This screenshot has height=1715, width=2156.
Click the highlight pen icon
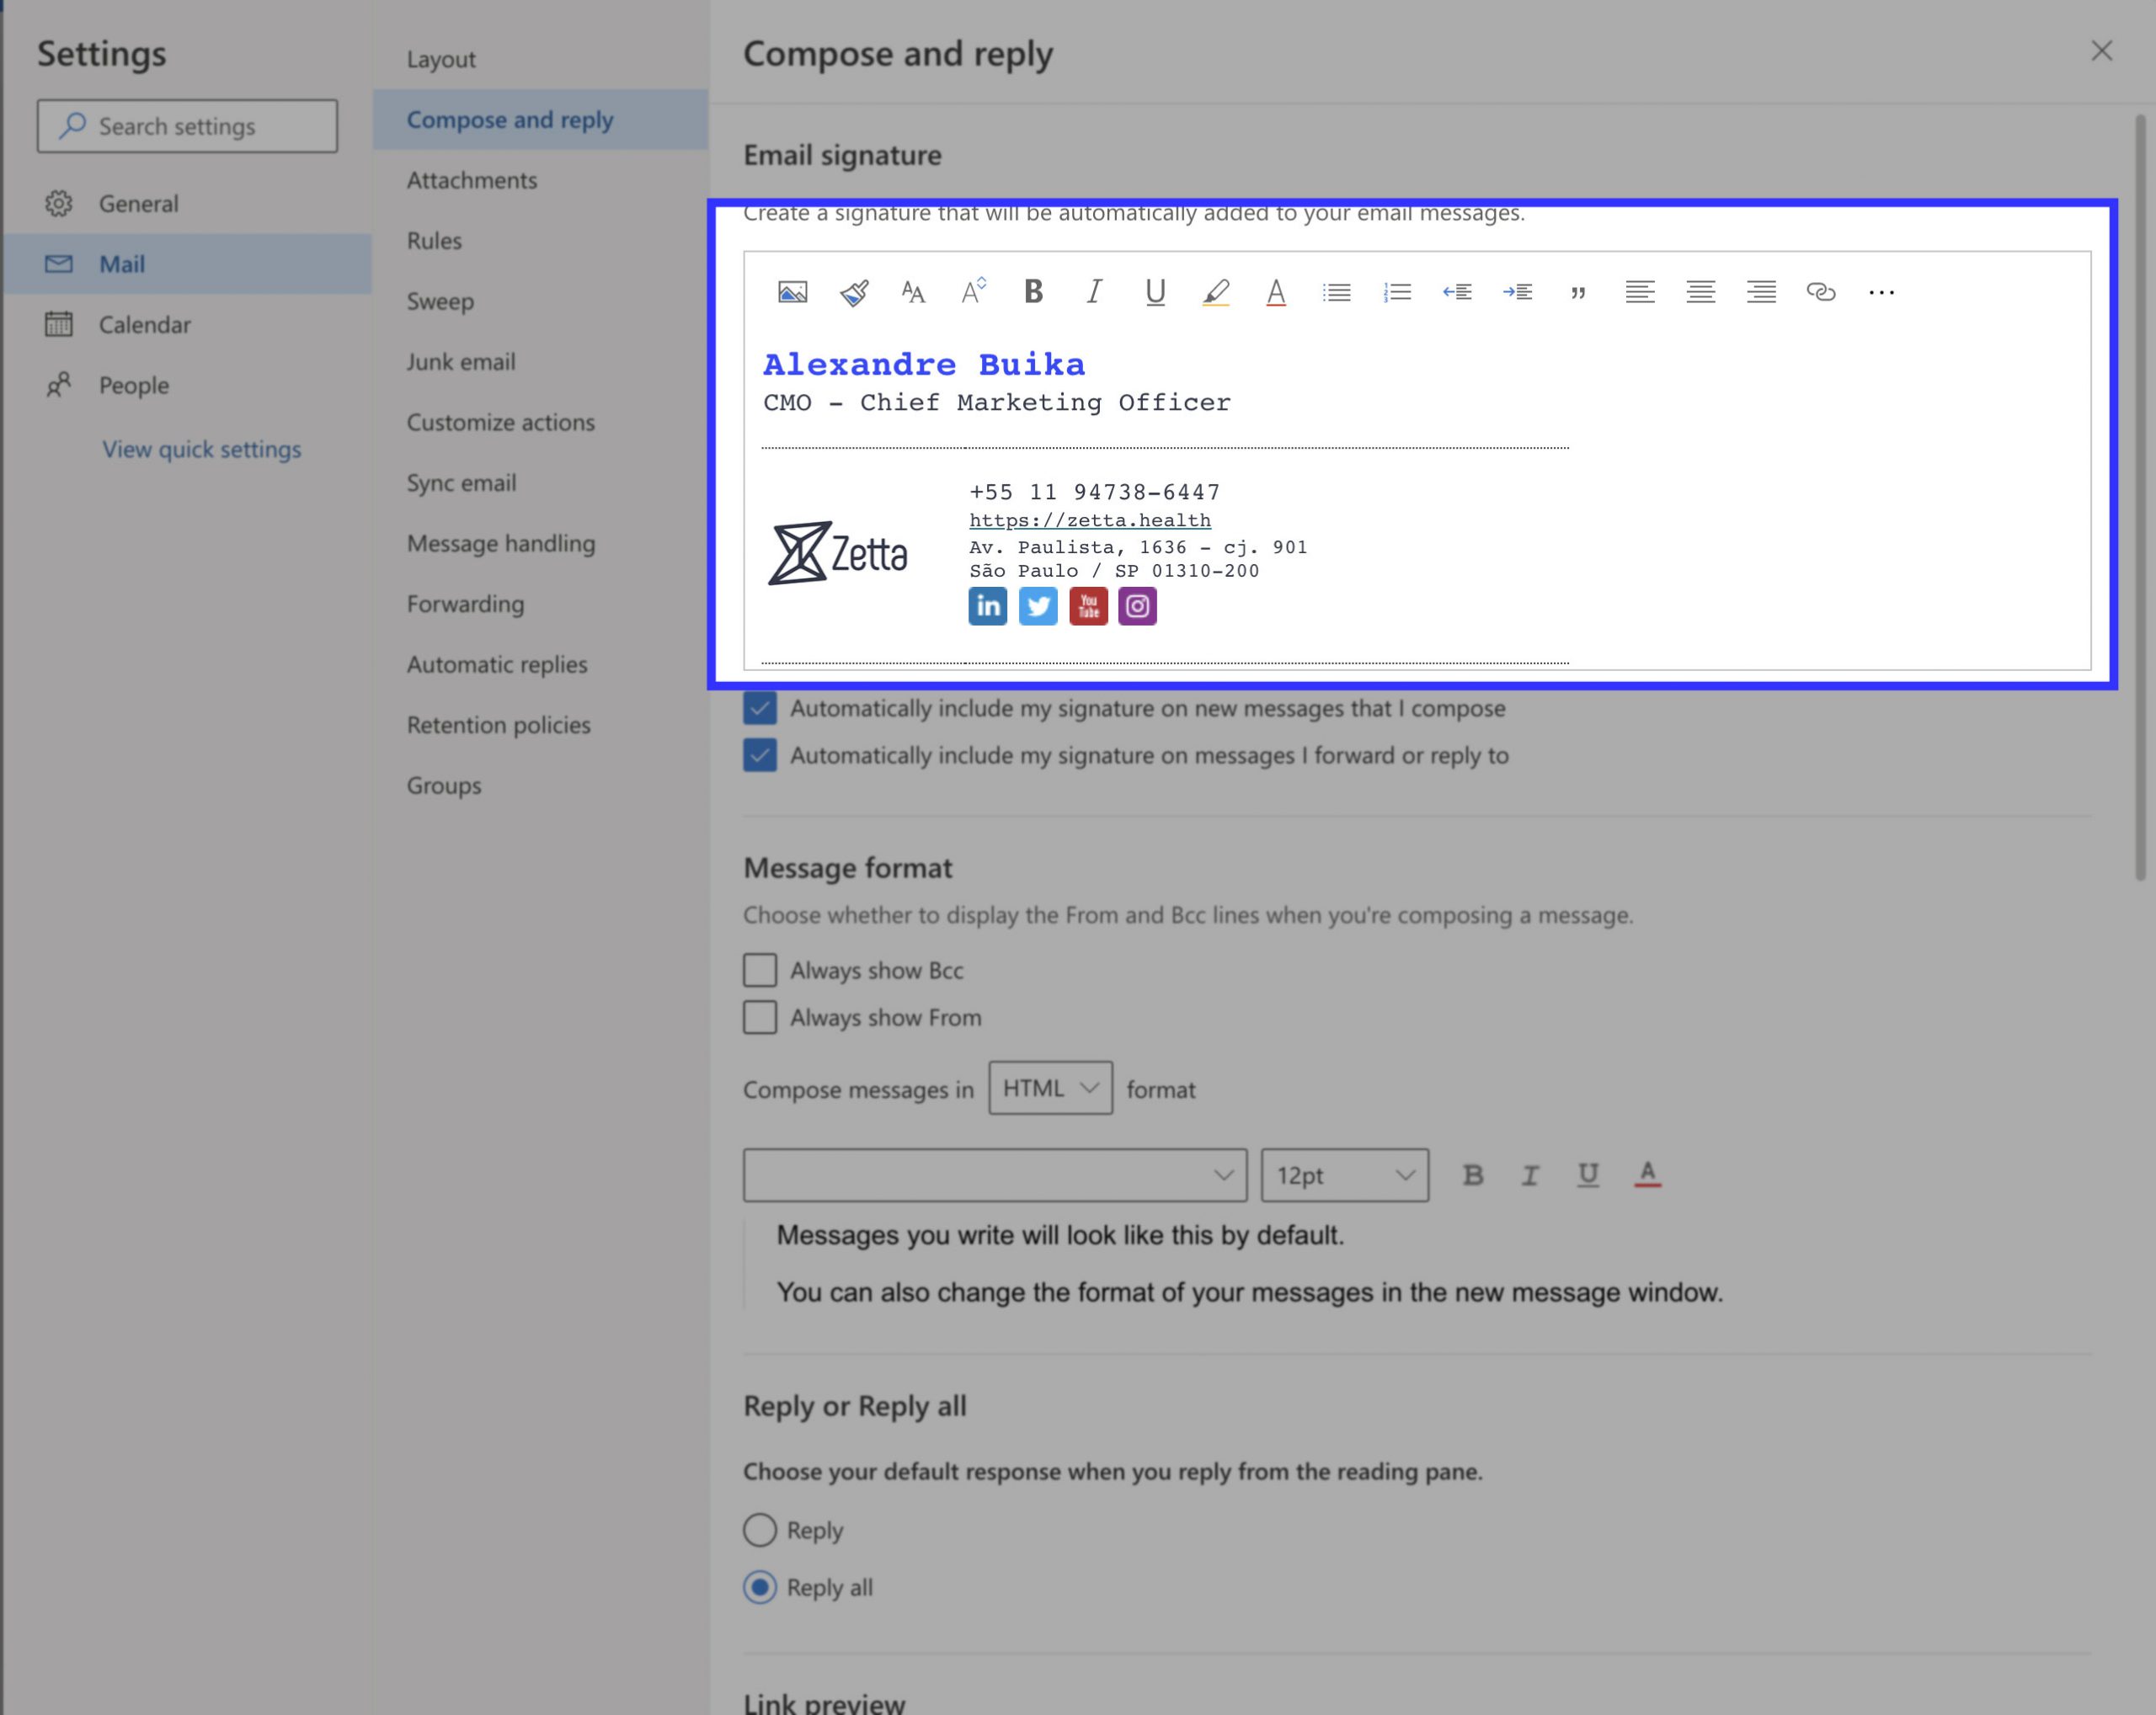pos(1215,292)
